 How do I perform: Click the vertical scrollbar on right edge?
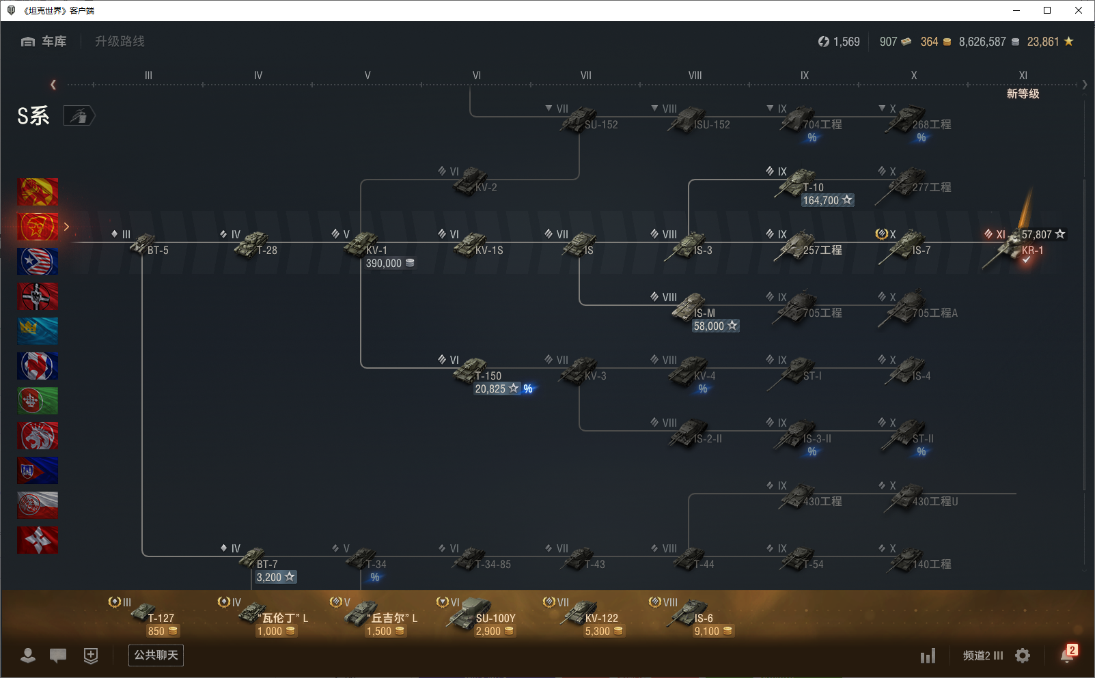[1084, 335]
